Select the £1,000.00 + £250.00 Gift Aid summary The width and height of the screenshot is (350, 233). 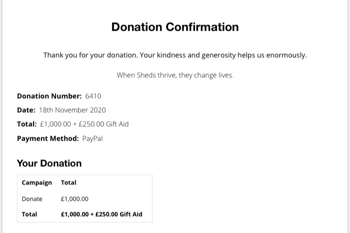tap(84, 124)
